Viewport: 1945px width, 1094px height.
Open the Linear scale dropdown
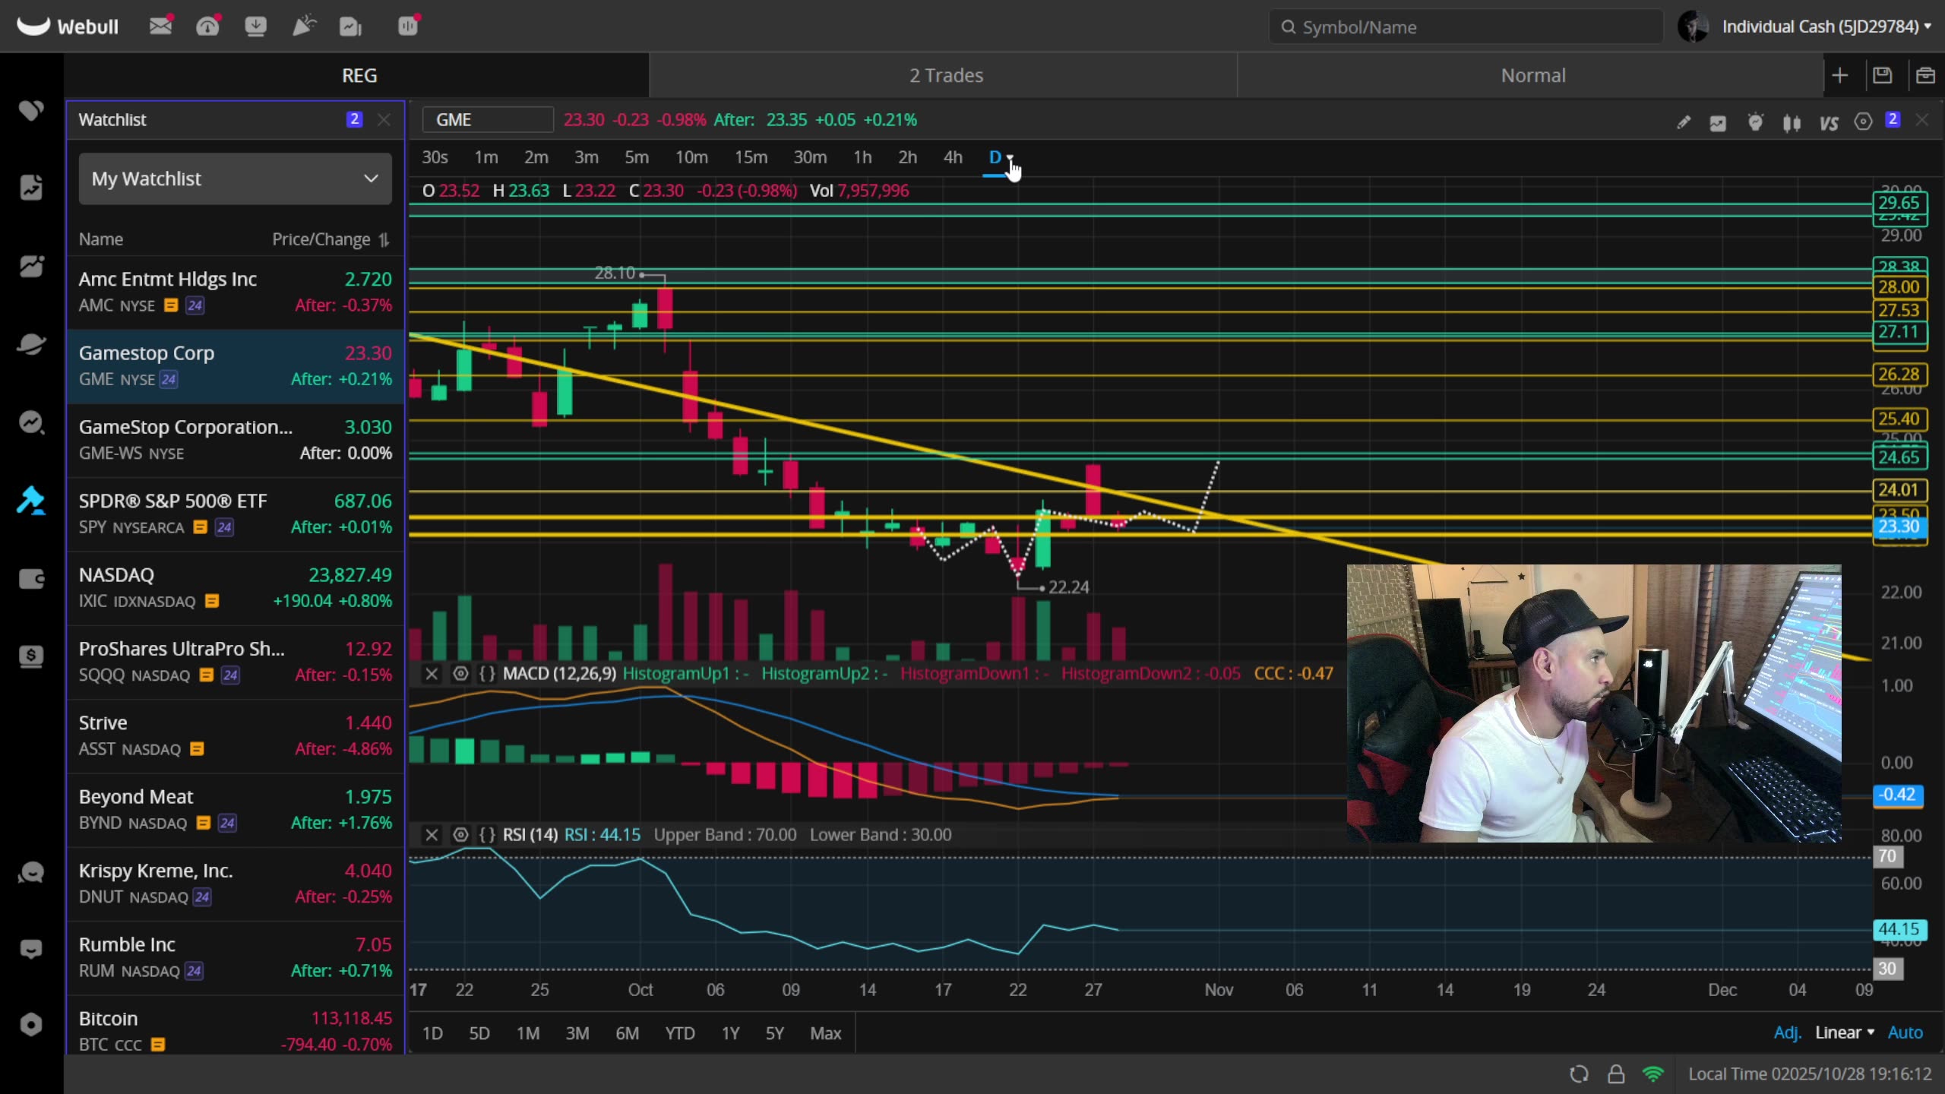coord(1845,1032)
